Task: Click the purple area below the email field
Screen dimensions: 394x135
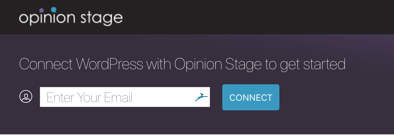Action: [x=125, y=121]
